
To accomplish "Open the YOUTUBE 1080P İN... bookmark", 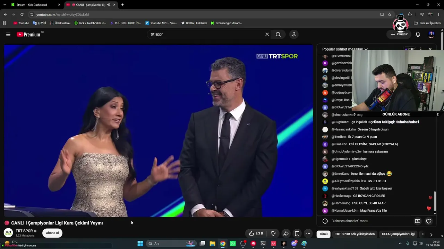I will point(125,23).
